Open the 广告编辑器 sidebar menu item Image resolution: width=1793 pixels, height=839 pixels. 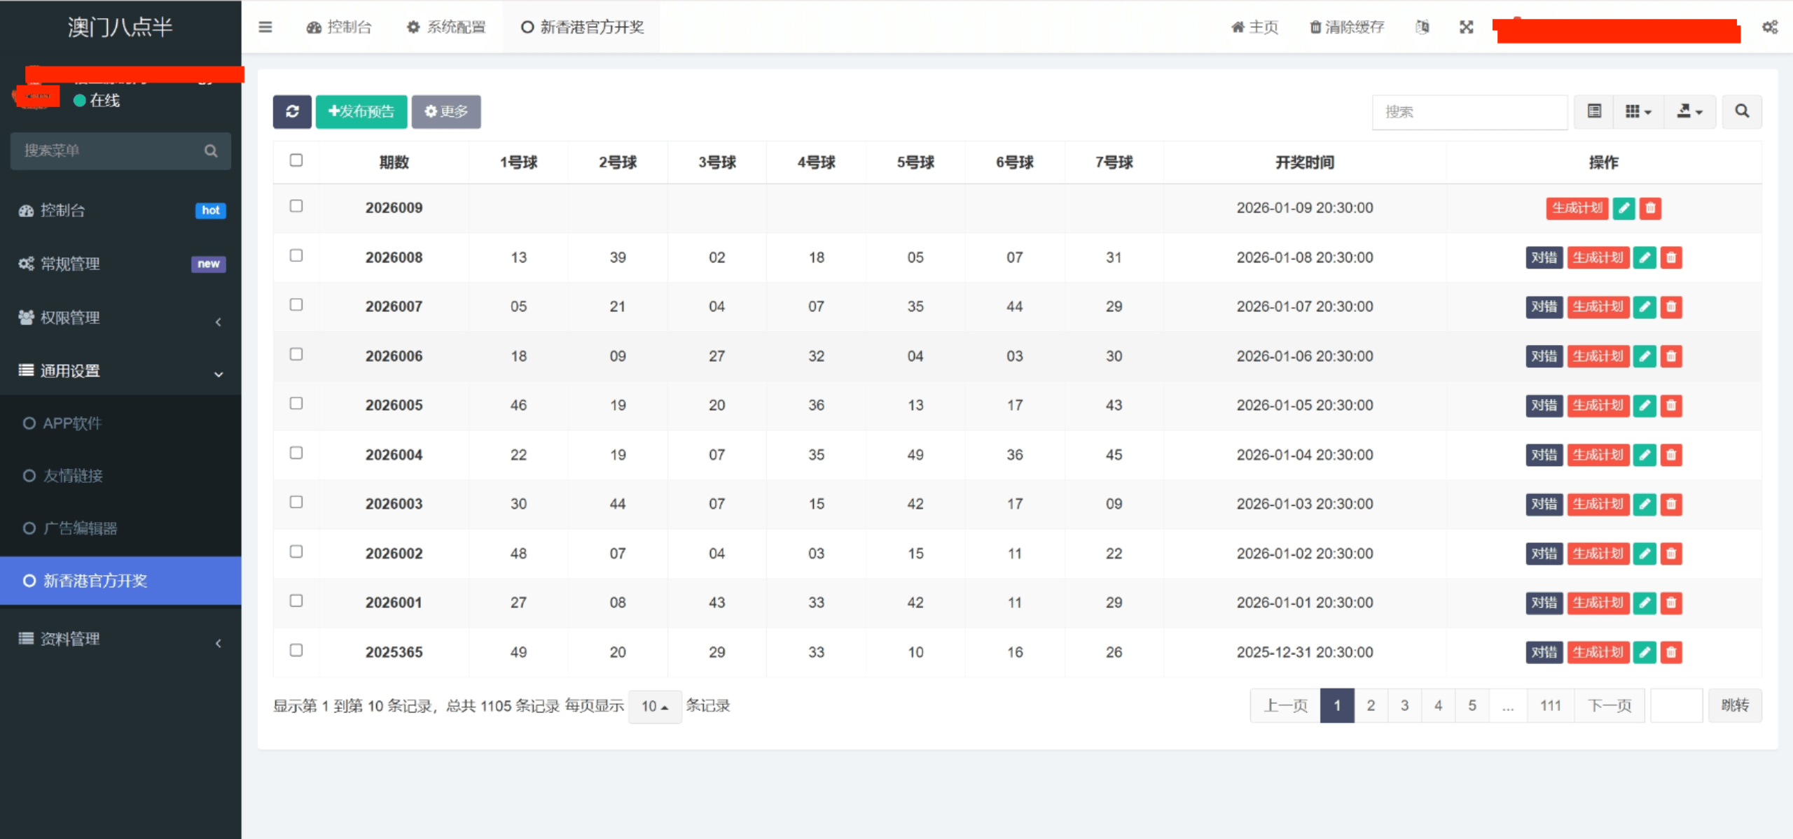(x=80, y=528)
